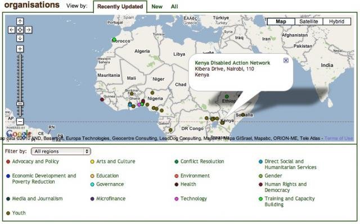
Task: Click the zoom slider handle
Action: pos(20,104)
